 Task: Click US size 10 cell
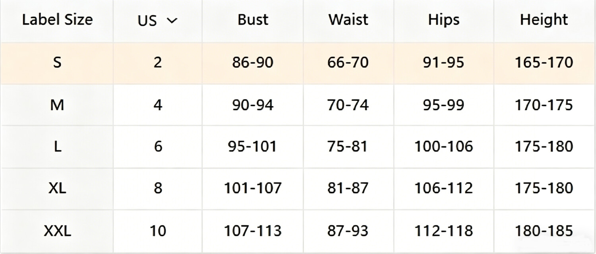(x=157, y=231)
